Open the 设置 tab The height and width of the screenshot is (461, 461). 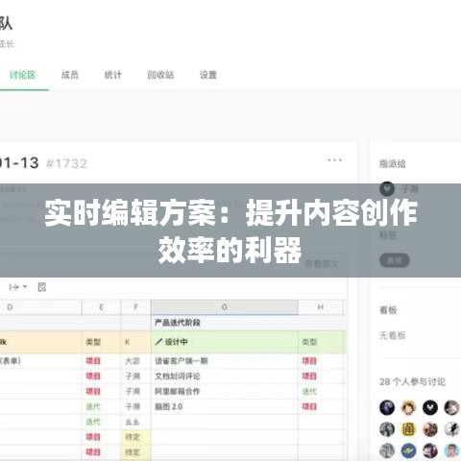tap(208, 75)
